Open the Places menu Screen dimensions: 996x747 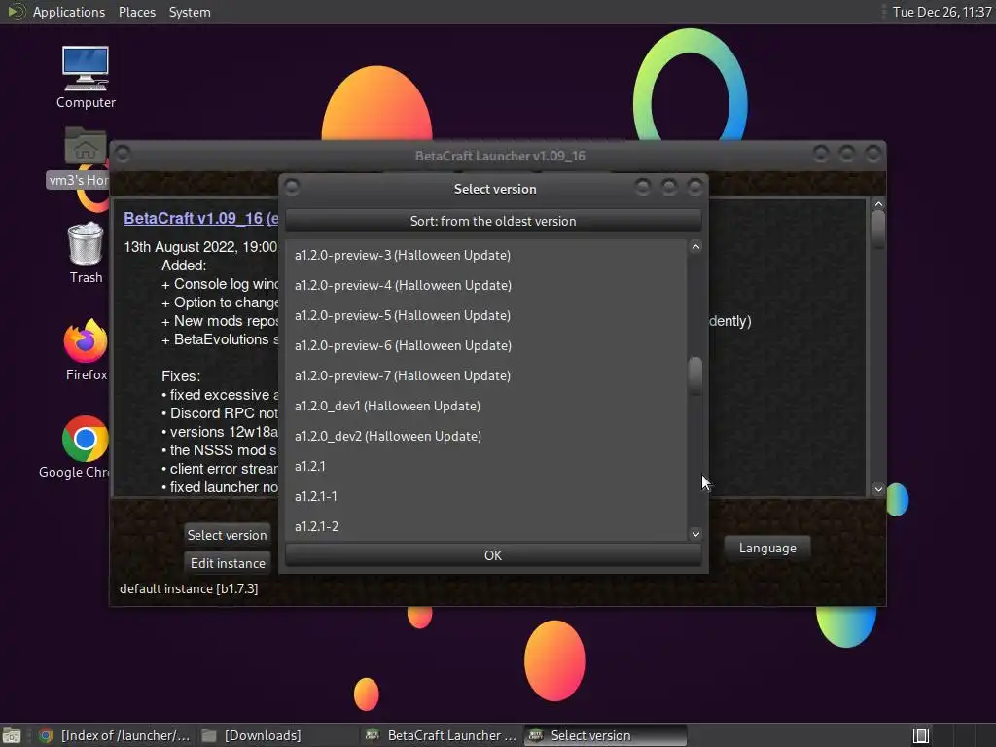click(136, 12)
